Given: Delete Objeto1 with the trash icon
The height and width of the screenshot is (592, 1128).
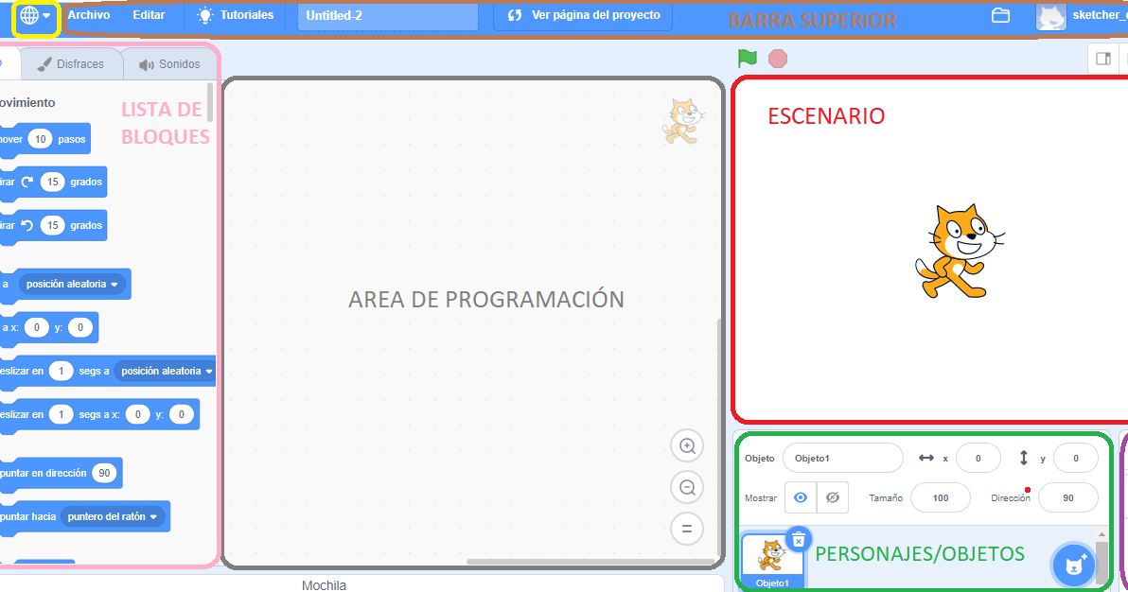Looking at the screenshot, I should (800, 539).
